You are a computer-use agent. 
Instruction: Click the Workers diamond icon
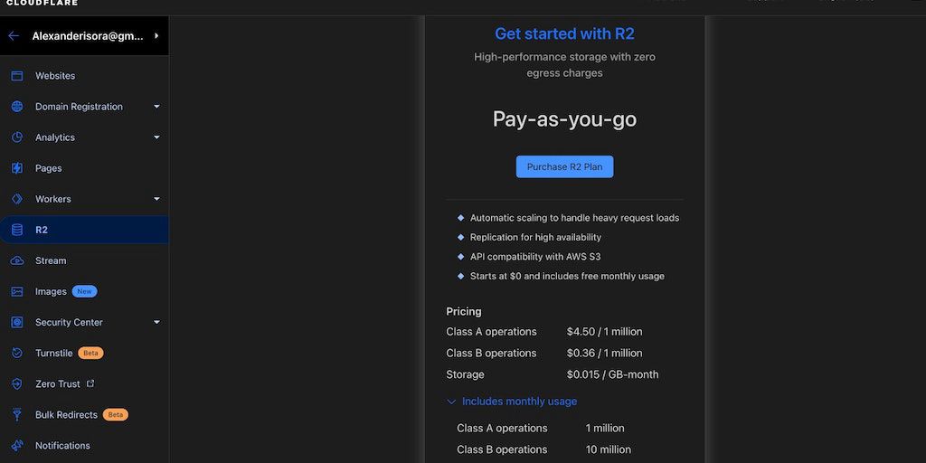[x=16, y=199]
